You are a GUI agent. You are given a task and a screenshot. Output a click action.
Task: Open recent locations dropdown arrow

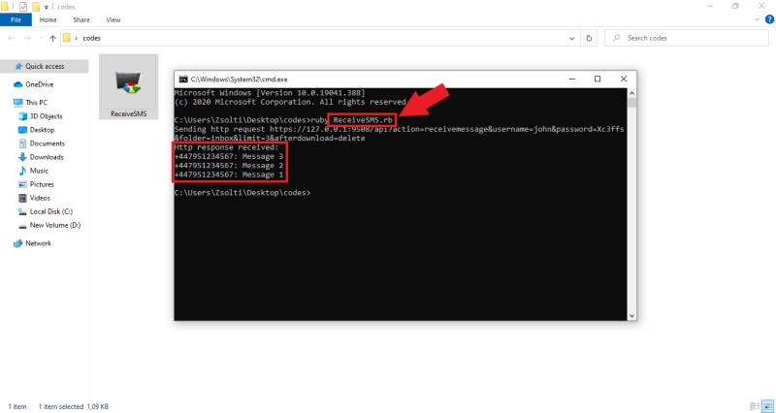point(41,39)
